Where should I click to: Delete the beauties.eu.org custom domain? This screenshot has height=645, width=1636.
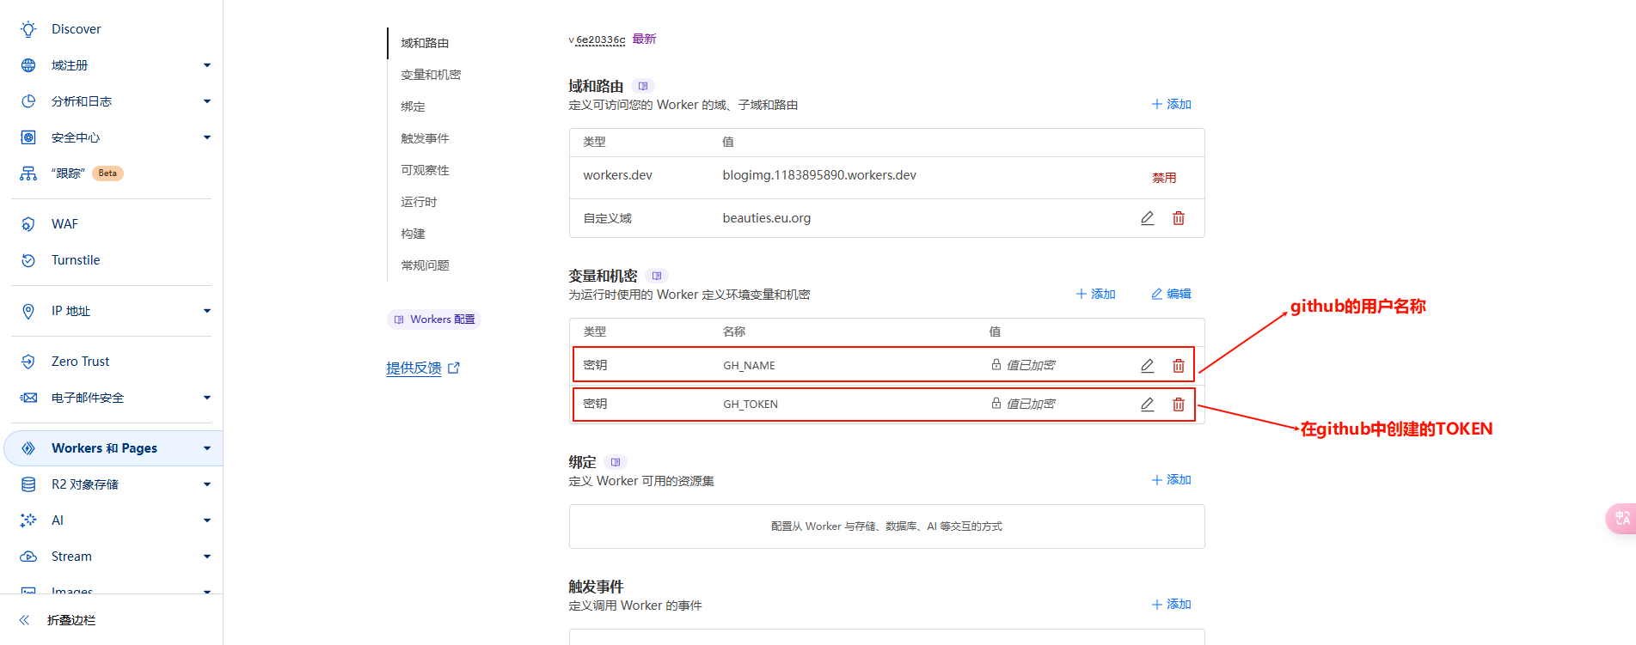click(1179, 218)
